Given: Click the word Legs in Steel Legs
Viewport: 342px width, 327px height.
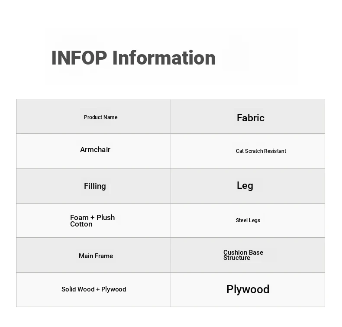Looking at the screenshot, I should tap(254, 220).
